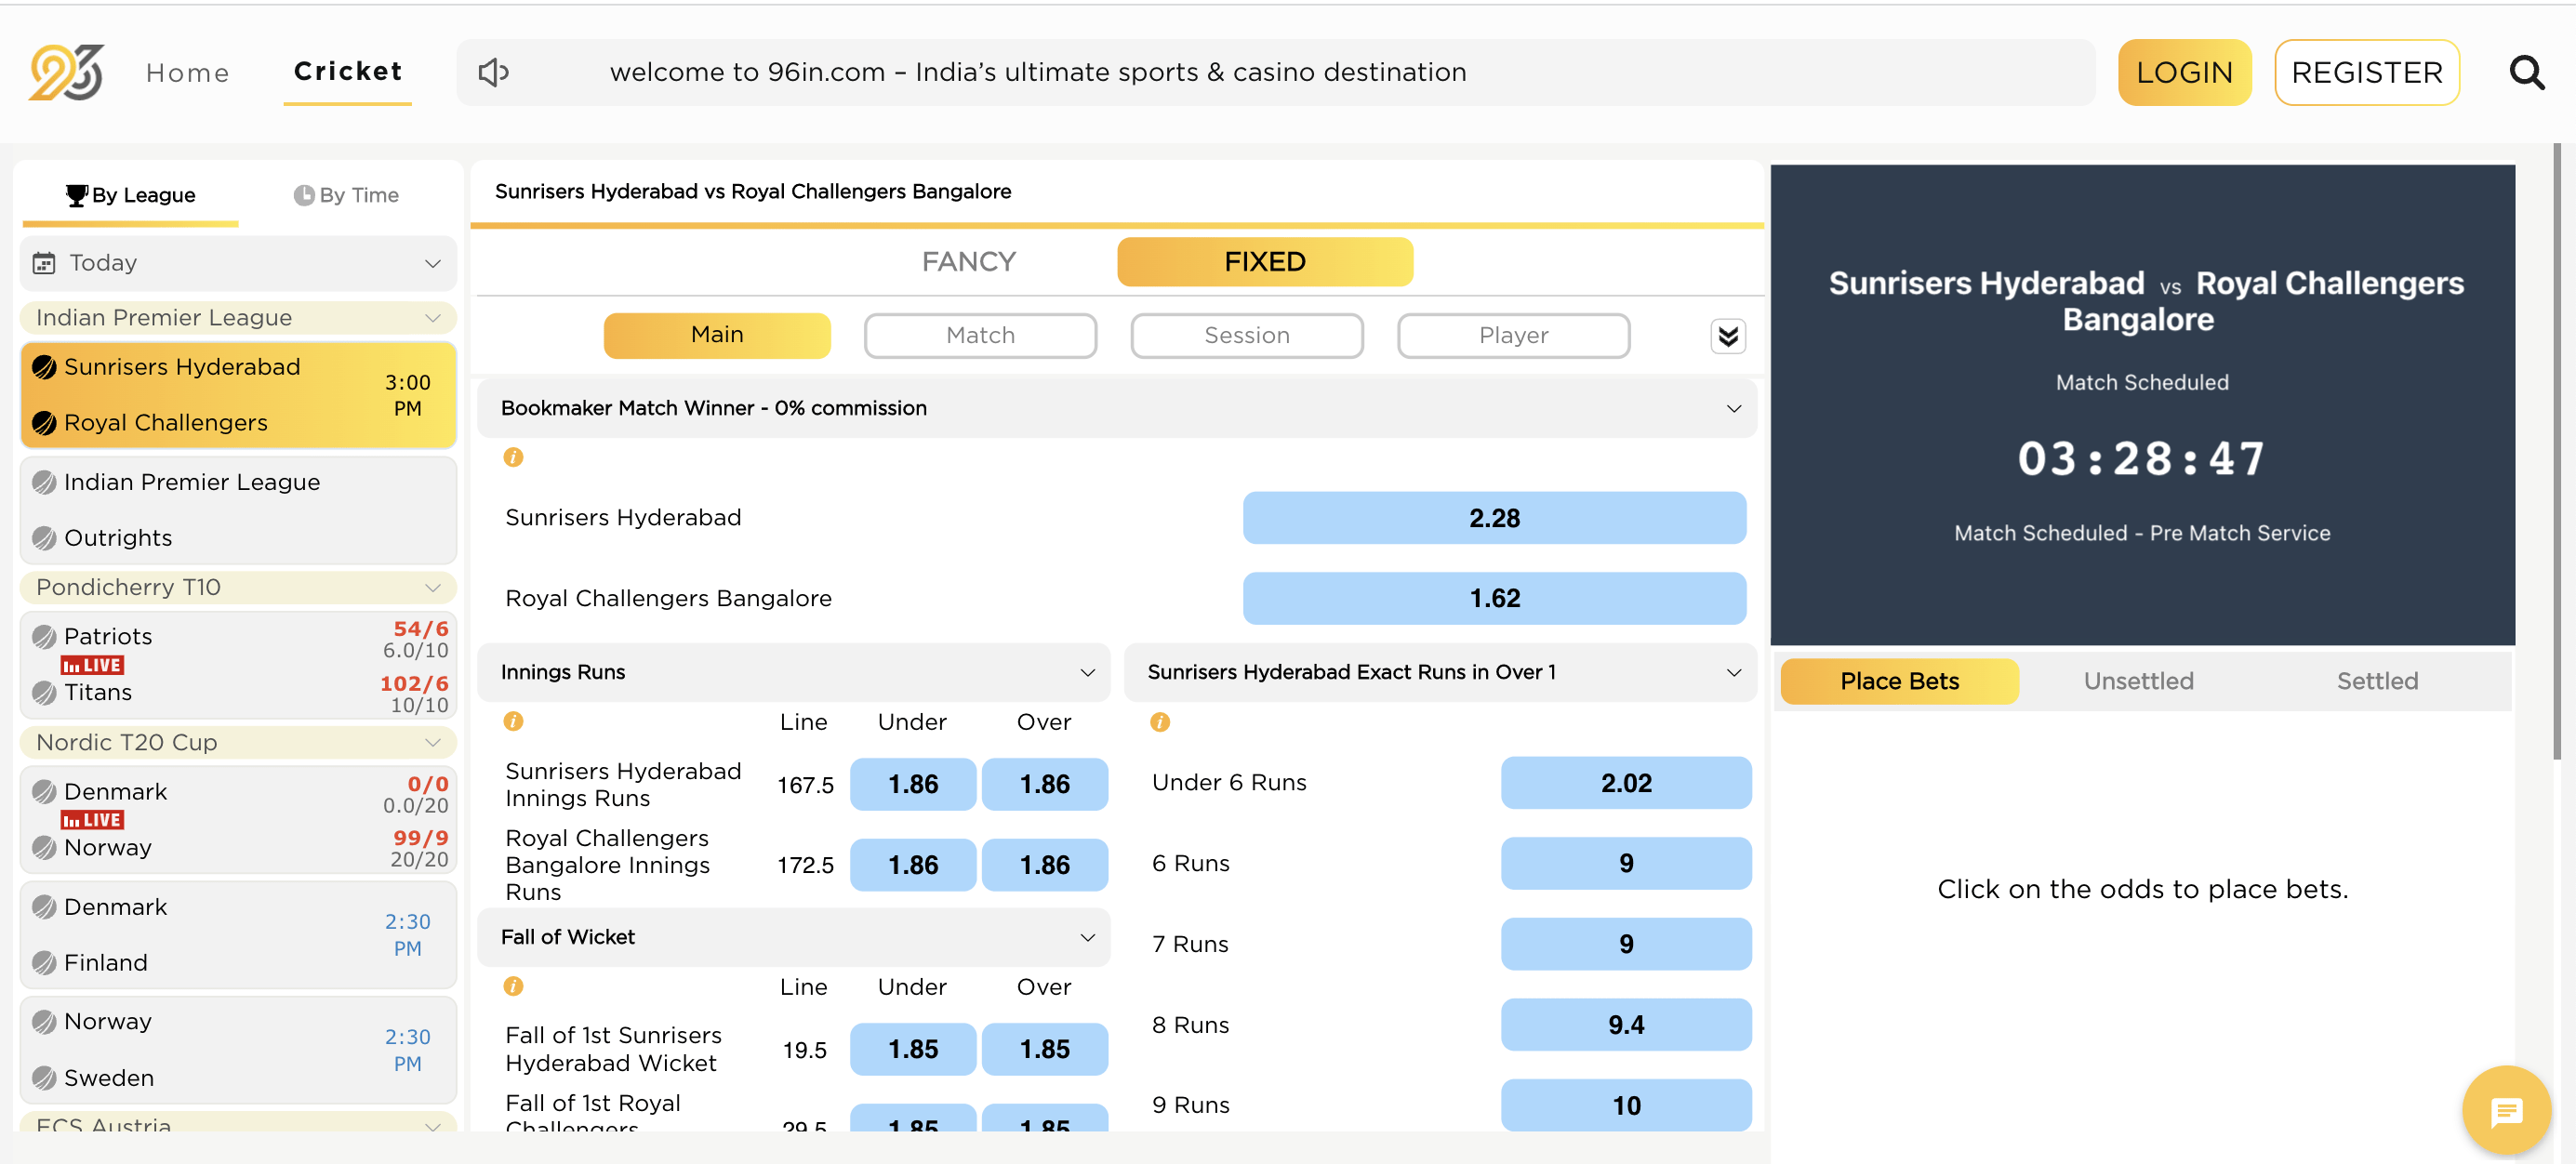This screenshot has height=1164, width=2576.
Task: Select the FIXED market tab
Action: pyautogui.click(x=1264, y=262)
